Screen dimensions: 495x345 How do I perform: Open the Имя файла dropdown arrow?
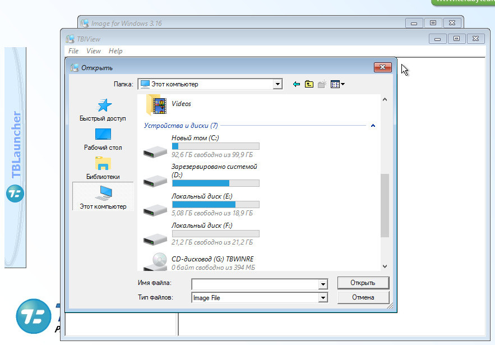(323, 284)
